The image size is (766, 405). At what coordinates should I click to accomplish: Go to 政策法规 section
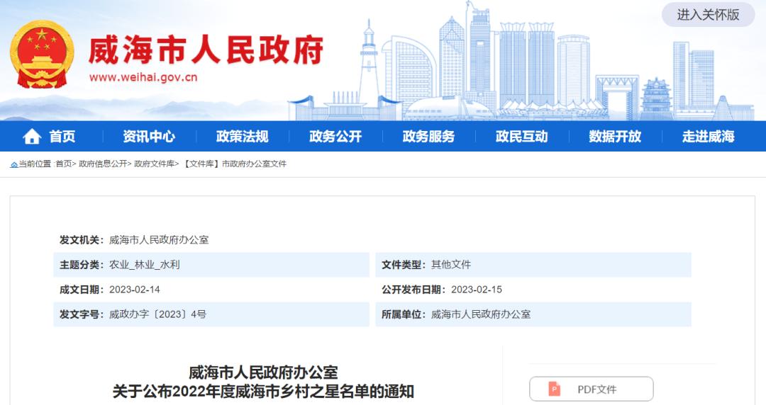pos(243,136)
